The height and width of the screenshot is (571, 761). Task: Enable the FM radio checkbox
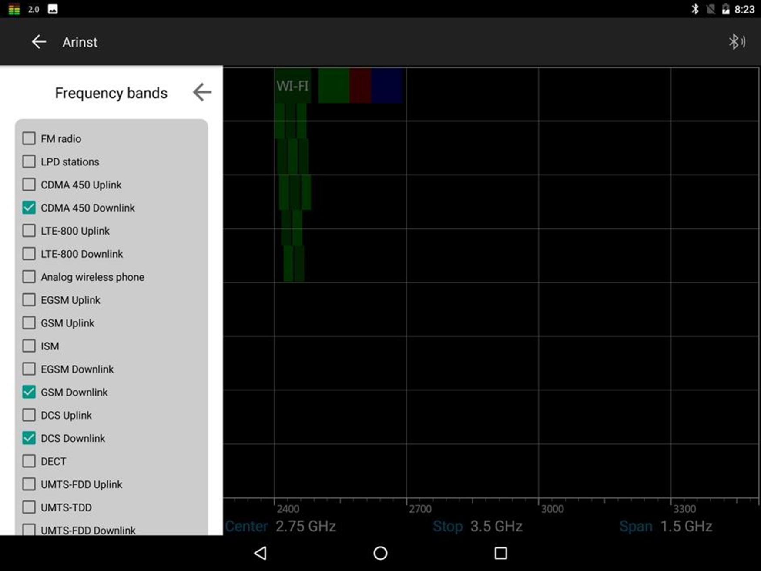(29, 138)
